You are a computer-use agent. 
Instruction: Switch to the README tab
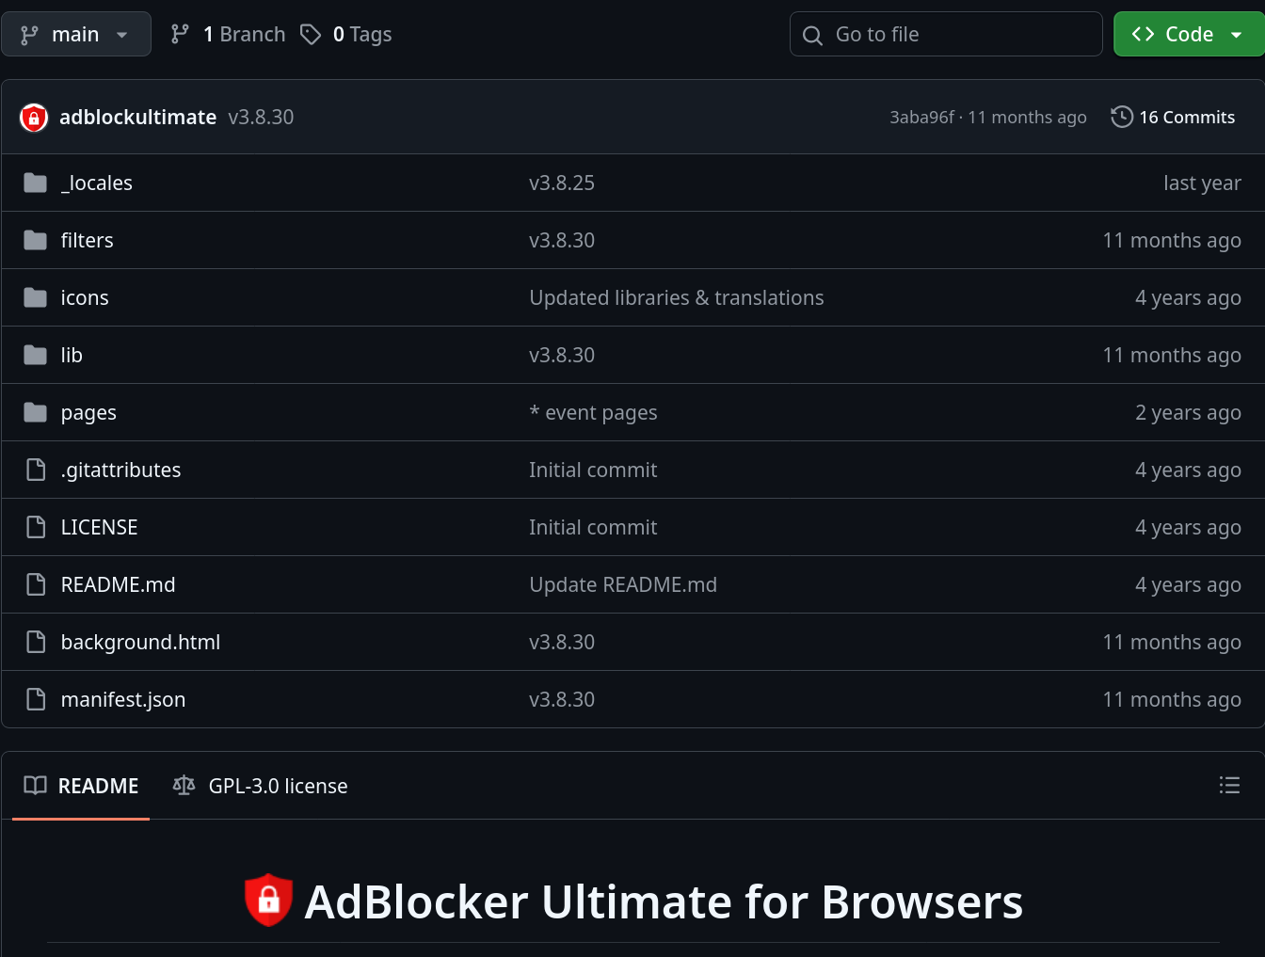pos(82,786)
